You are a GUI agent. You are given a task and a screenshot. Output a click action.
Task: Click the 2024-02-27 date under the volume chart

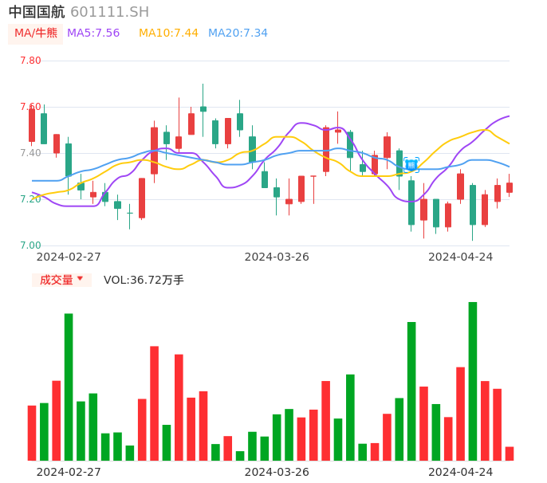click(69, 472)
